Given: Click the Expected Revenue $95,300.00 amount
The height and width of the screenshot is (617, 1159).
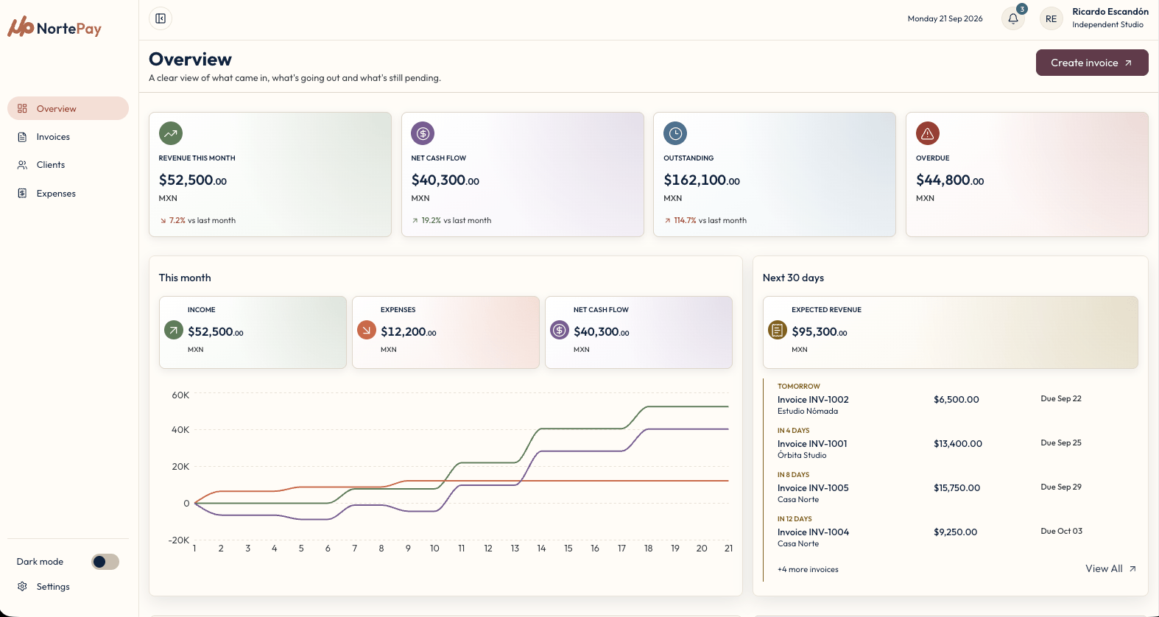Looking at the screenshot, I should click(820, 332).
